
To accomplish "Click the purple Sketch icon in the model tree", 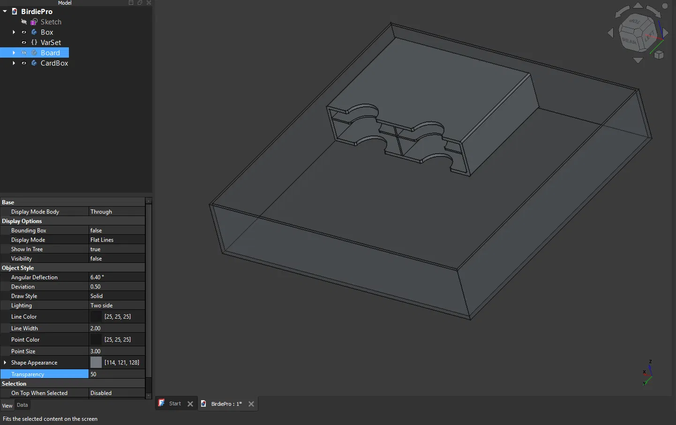I will 34,22.
